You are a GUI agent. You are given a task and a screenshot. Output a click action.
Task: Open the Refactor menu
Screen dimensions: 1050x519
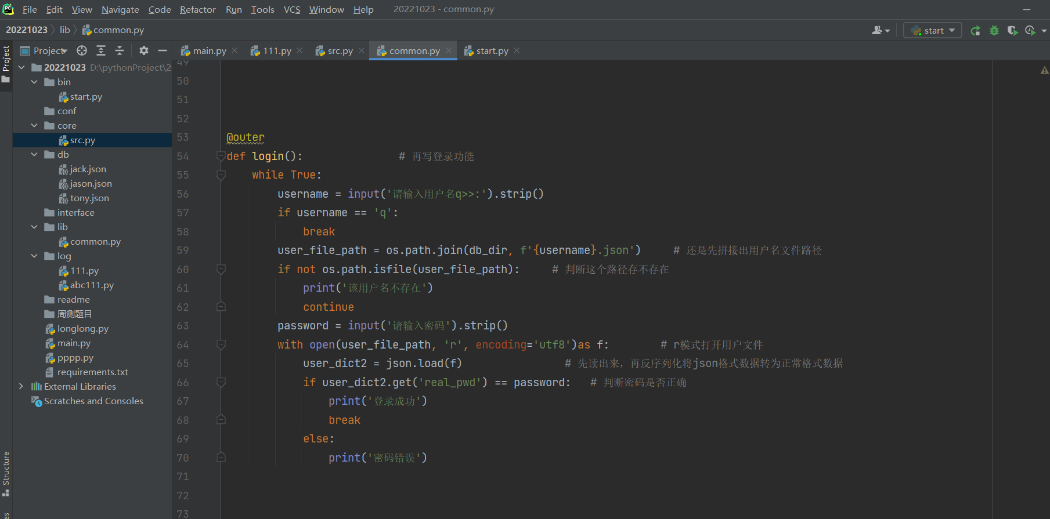pos(197,9)
